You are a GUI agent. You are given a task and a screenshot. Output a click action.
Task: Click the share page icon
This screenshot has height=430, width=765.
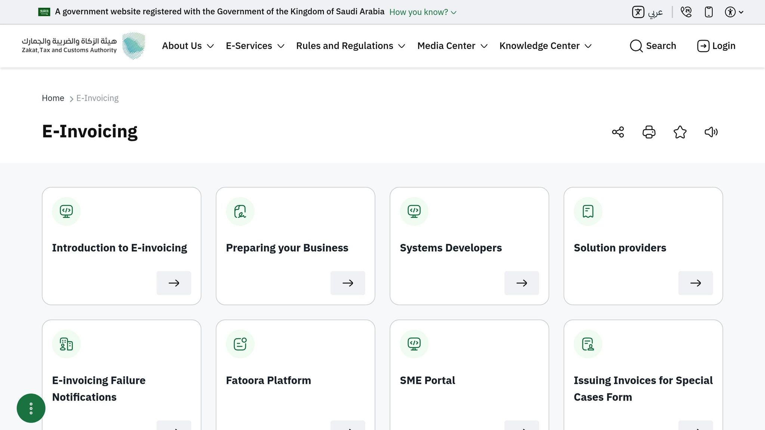tap(618, 132)
